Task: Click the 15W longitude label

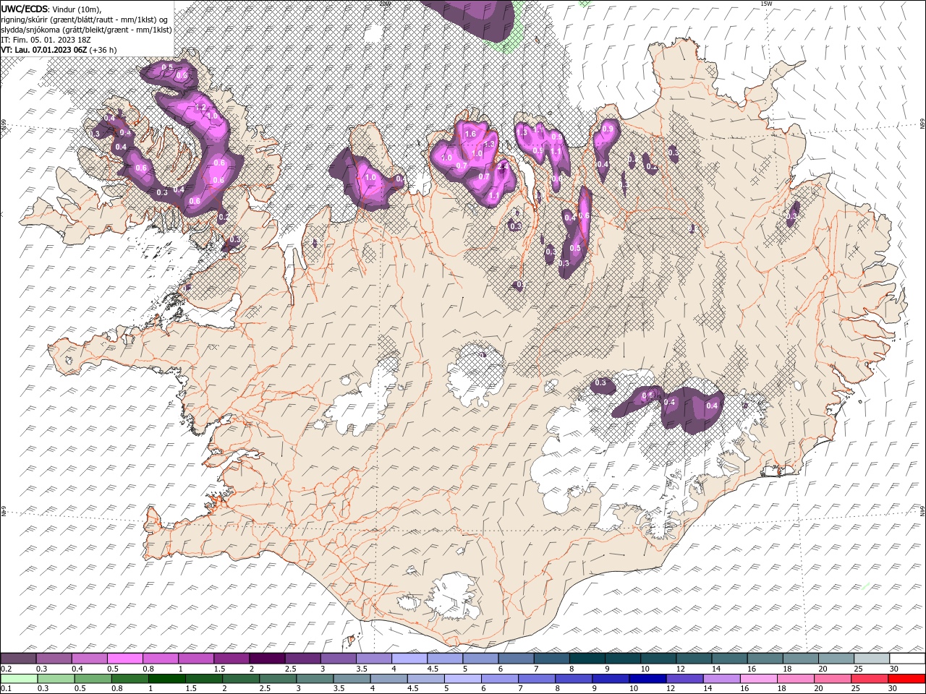Action: [766, 4]
